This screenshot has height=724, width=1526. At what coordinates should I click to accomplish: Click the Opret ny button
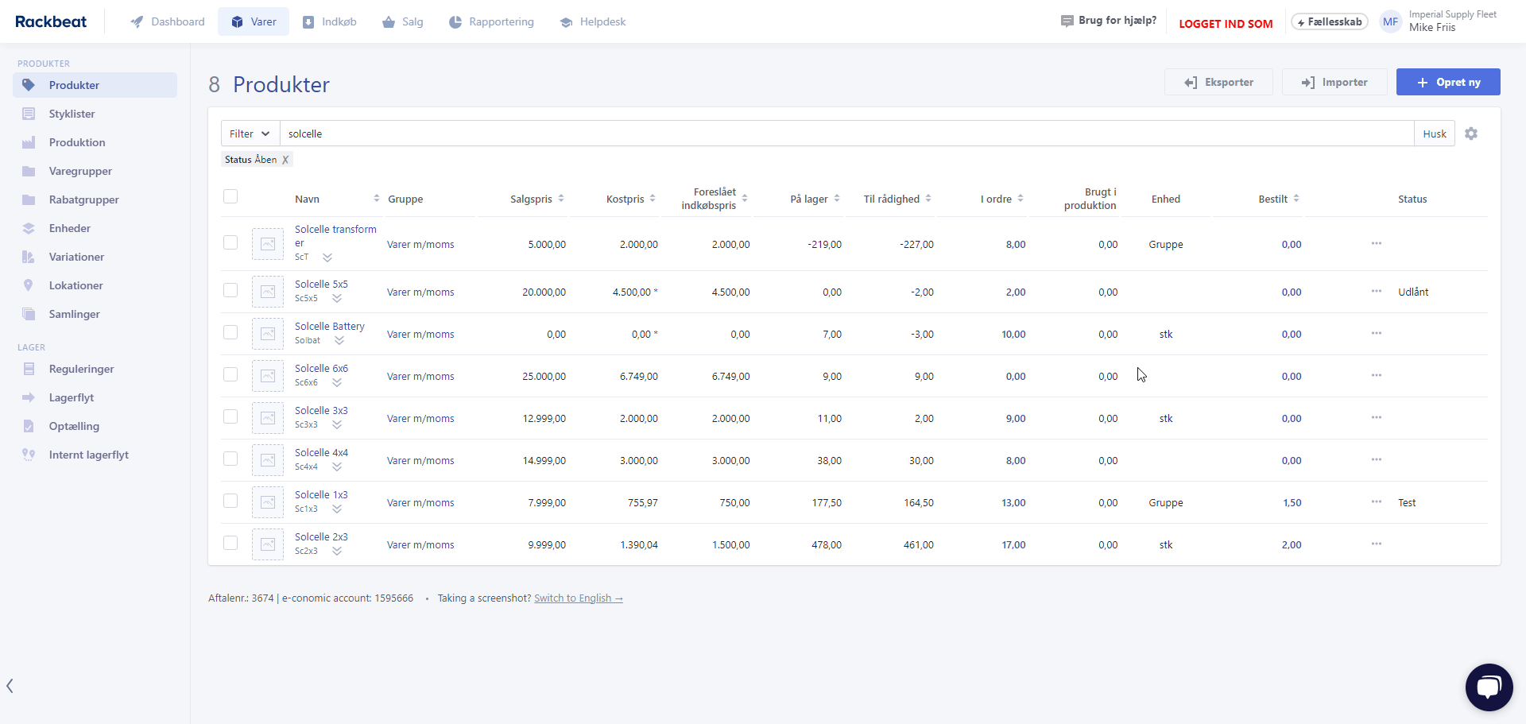click(1447, 82)
